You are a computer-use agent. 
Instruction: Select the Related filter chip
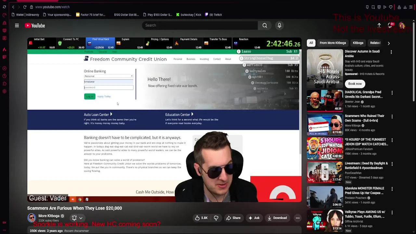(375, 43)
